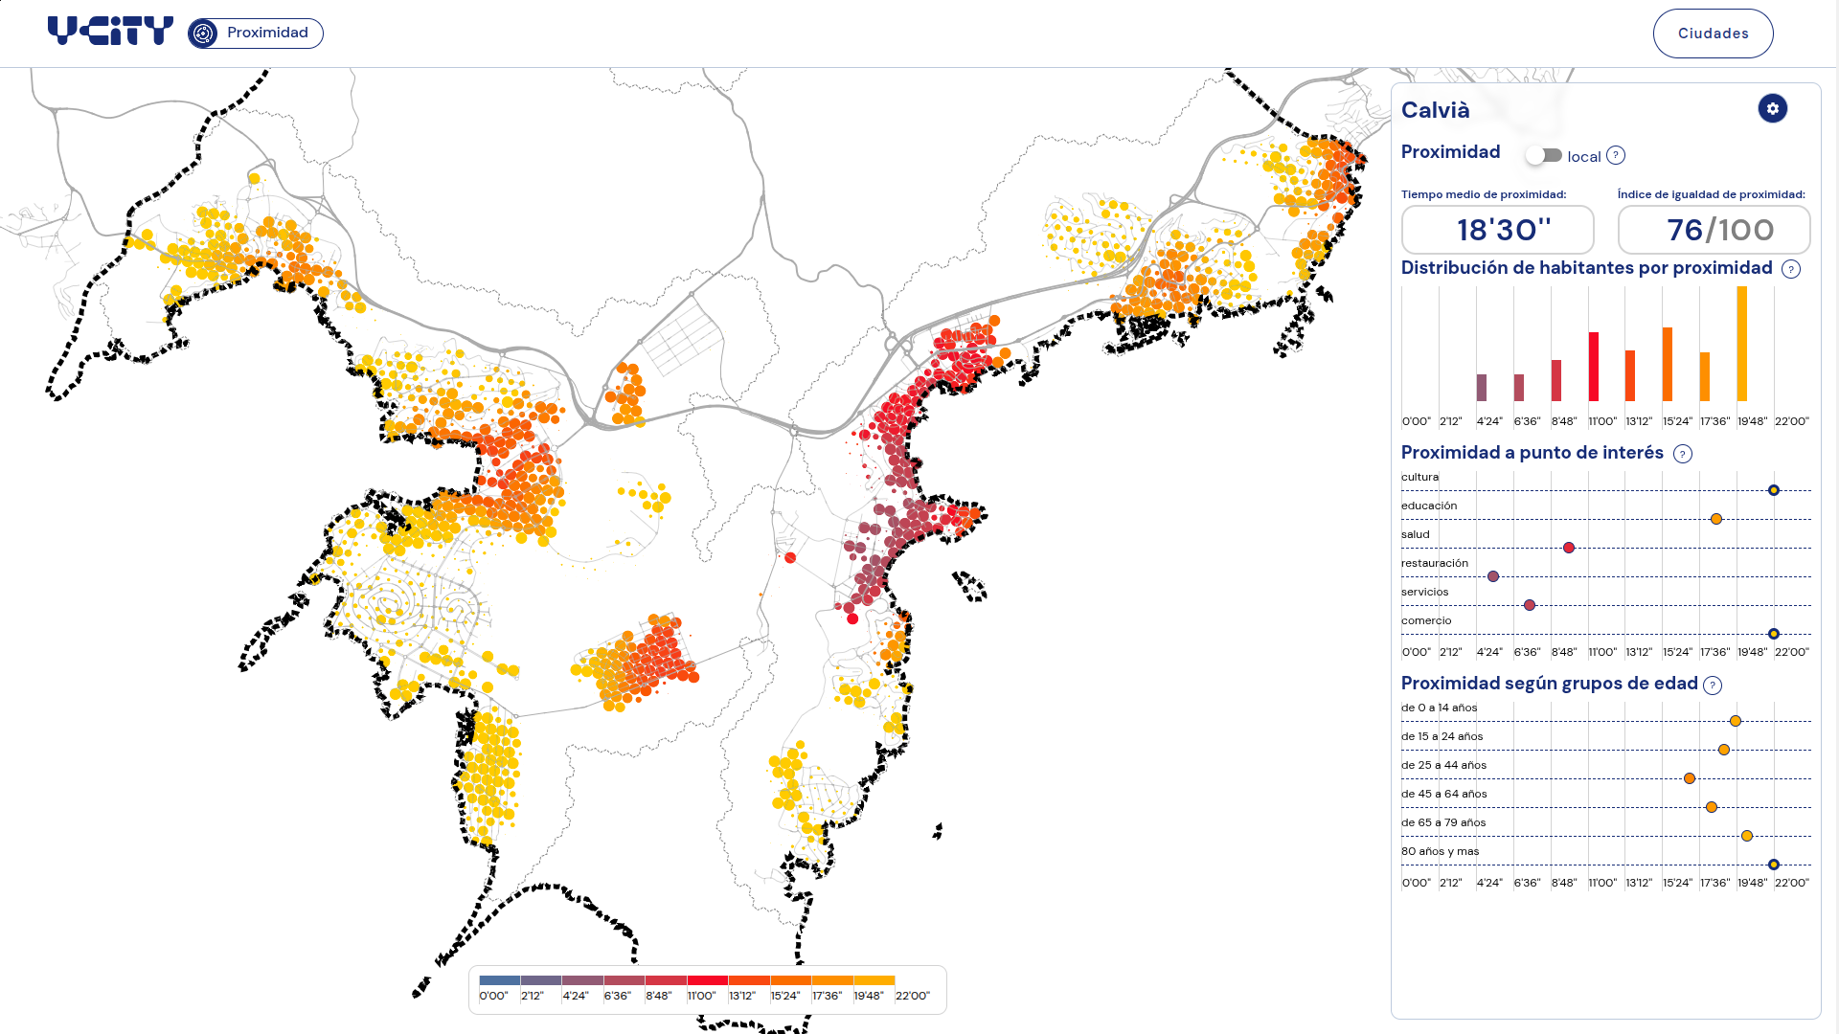
Task: Open help for Proximidad a punto de interés
Action: click(1682, 454)
